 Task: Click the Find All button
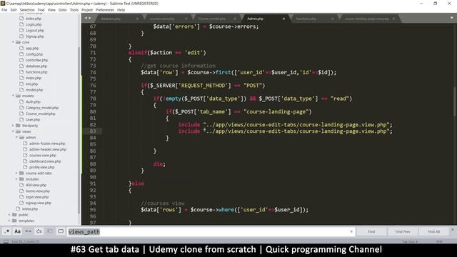tap(433, 231)
